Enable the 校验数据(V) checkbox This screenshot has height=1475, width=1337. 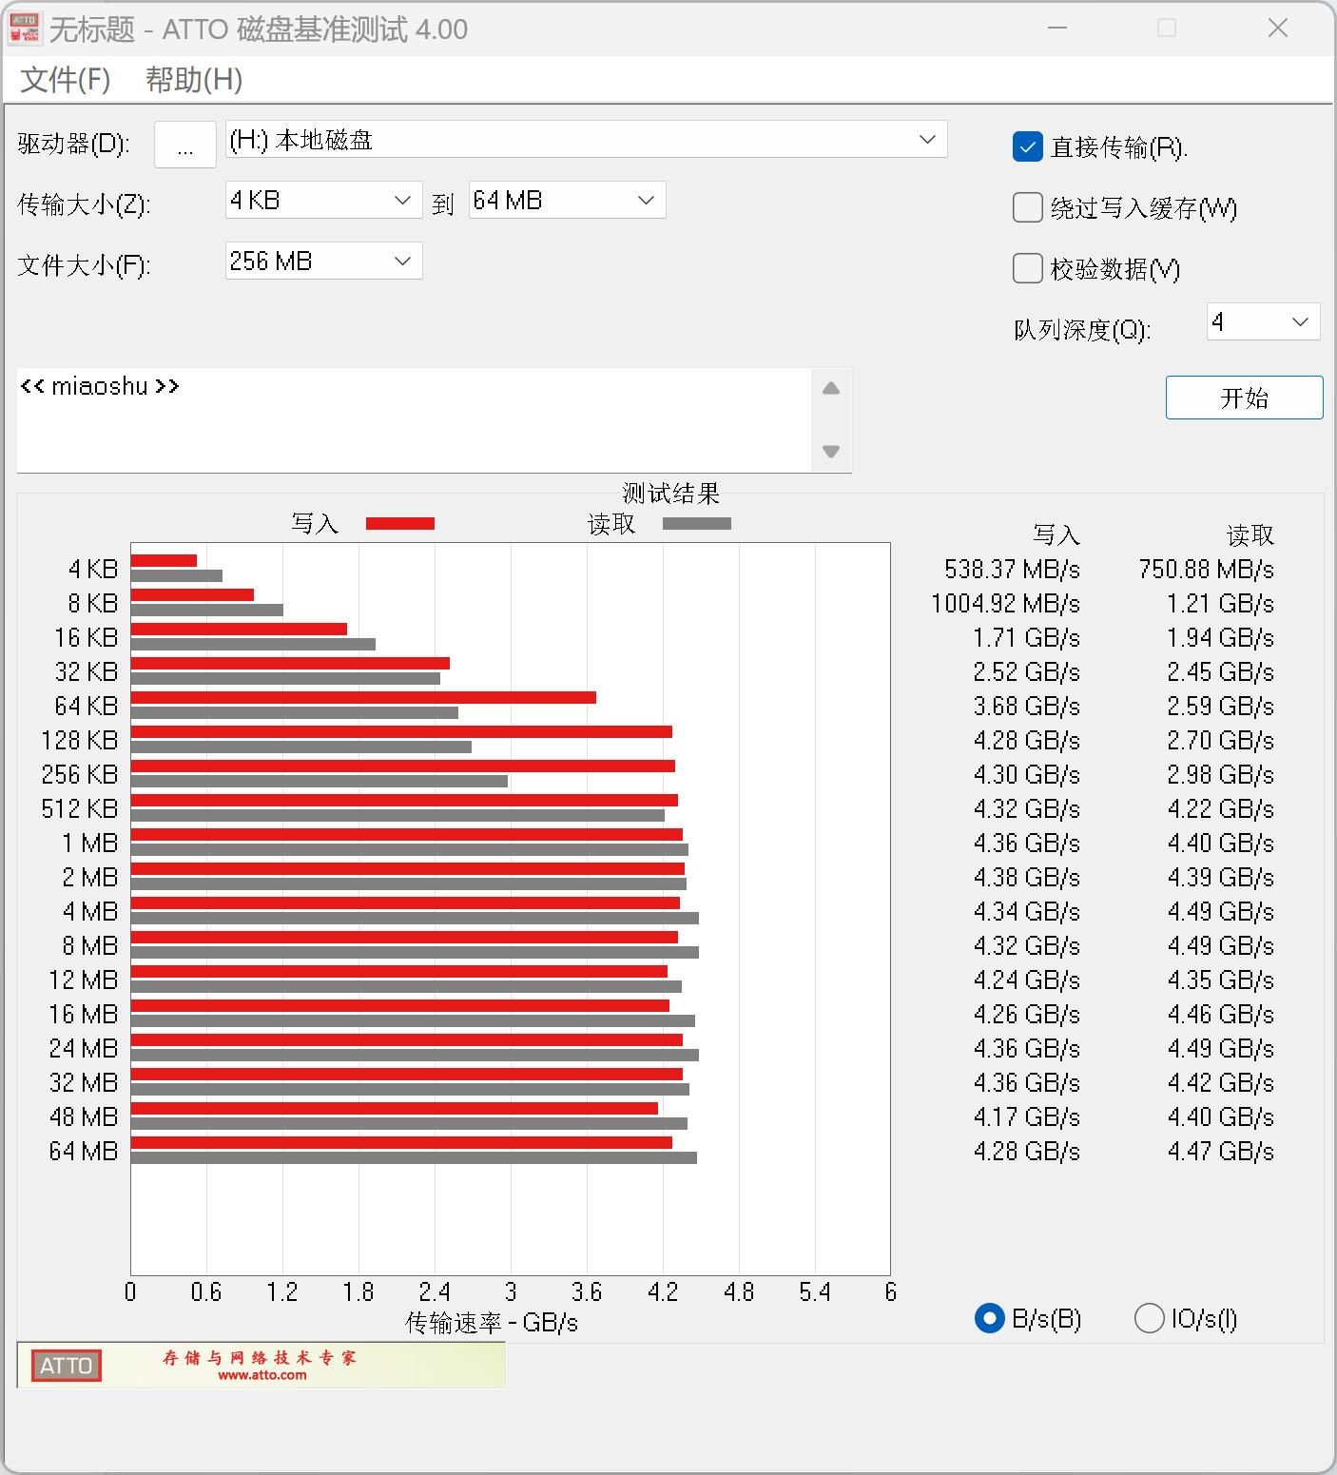[1027, 269]
